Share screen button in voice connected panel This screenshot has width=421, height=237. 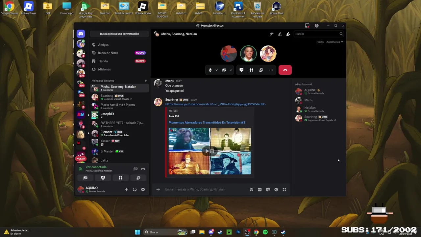click(103, 178)
